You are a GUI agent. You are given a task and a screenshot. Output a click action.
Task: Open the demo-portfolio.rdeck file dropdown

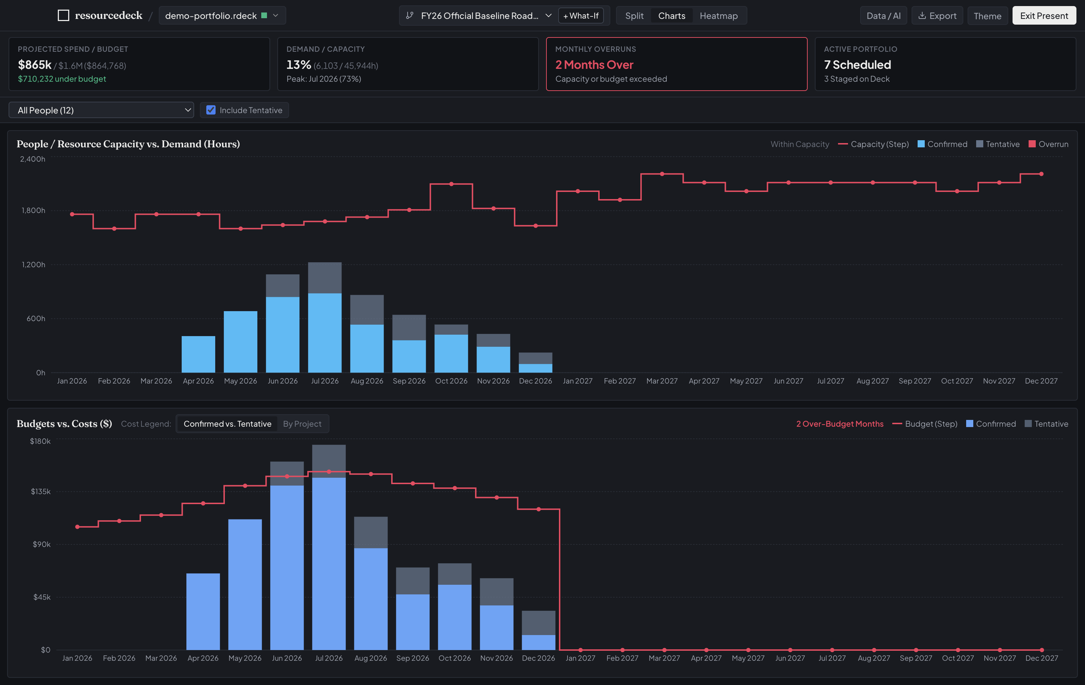tap(222, 15)
